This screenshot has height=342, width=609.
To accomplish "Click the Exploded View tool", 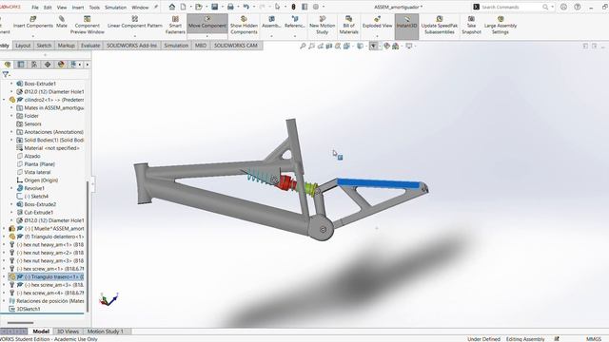I will pyautogui.click(x=377, y=23).
